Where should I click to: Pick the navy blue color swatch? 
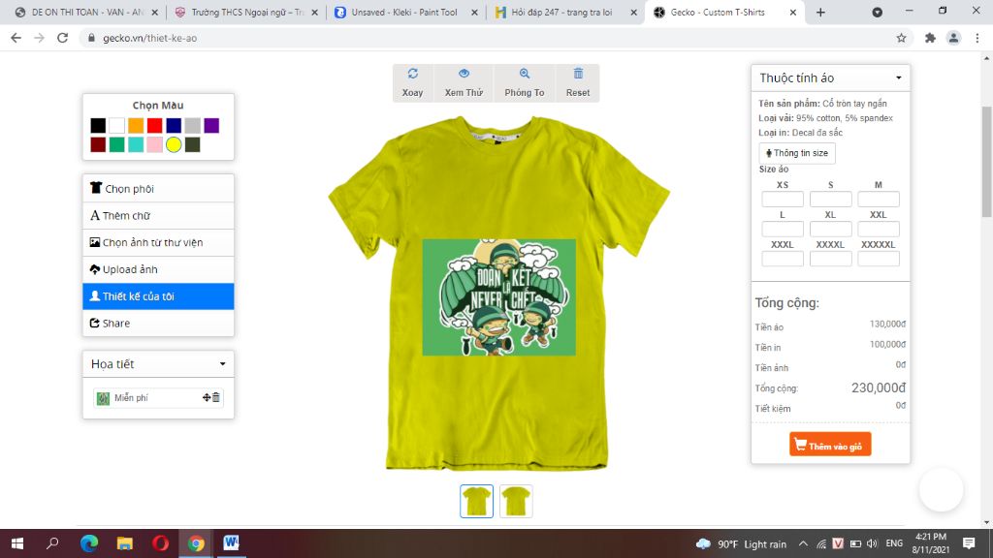175,125
